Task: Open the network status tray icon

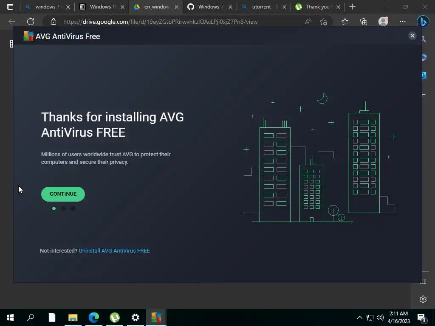Action: (370, 318)
